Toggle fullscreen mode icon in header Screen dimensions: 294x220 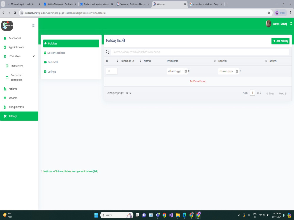291,23
